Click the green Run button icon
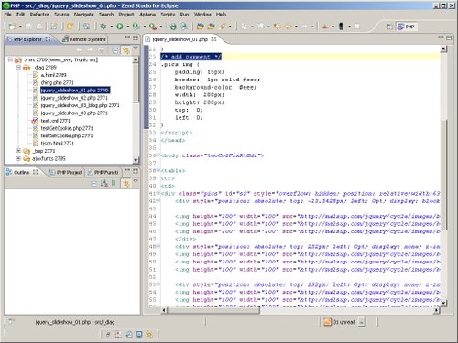This screenshot has width=458, height=343. coord(120,27)
